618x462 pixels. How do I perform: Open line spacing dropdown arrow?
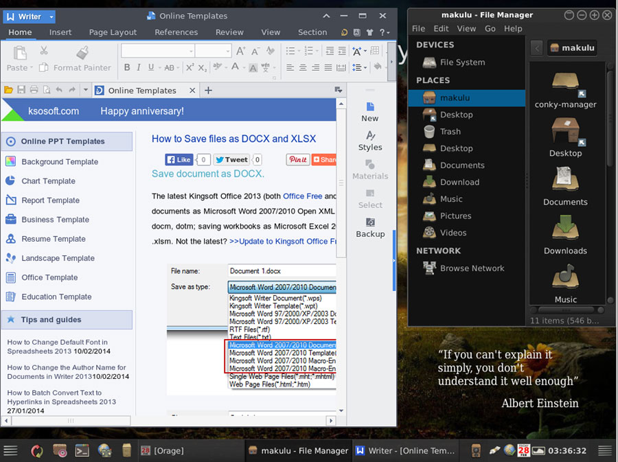[365, 68]
